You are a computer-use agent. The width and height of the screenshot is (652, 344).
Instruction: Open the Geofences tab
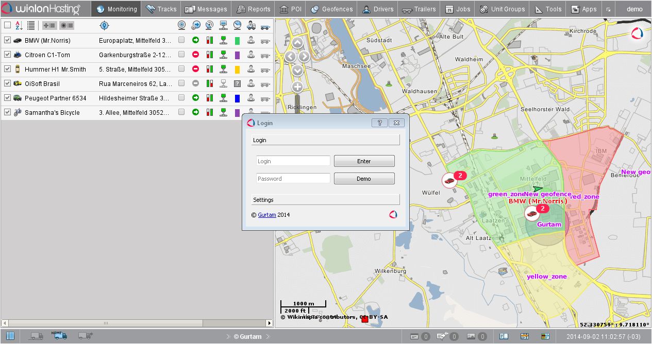tap(332, 9)
